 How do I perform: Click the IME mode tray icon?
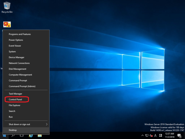(x=160, y=135)
